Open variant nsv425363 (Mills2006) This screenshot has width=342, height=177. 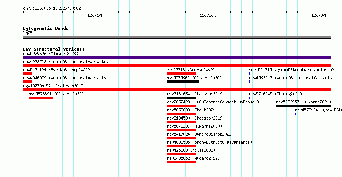pyautogui.click(x=191, y=150)
